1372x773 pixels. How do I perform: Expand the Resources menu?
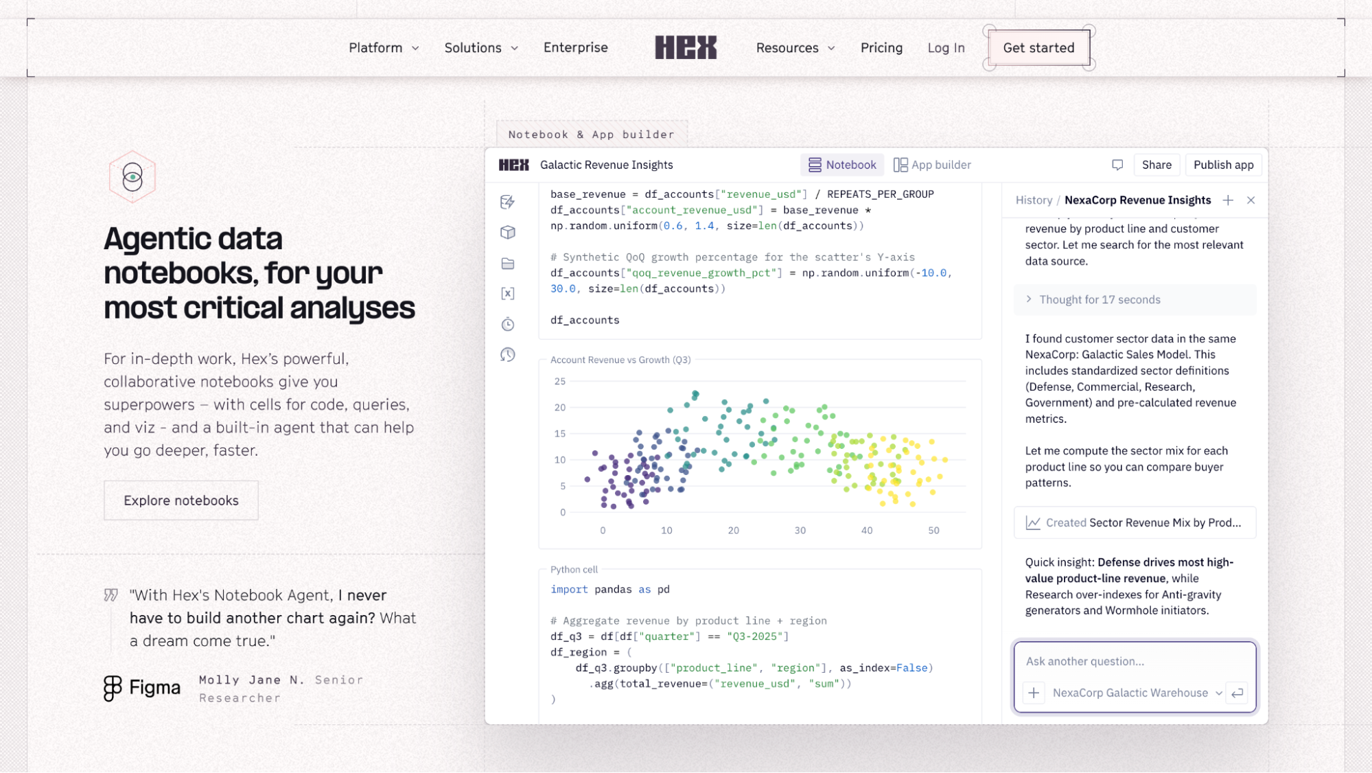click(x=795, y=48)
